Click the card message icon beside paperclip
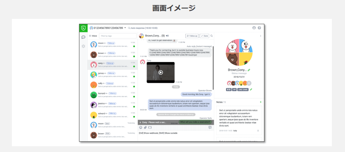345x152 pixels. pyautogui.click(x=150, y=127)
